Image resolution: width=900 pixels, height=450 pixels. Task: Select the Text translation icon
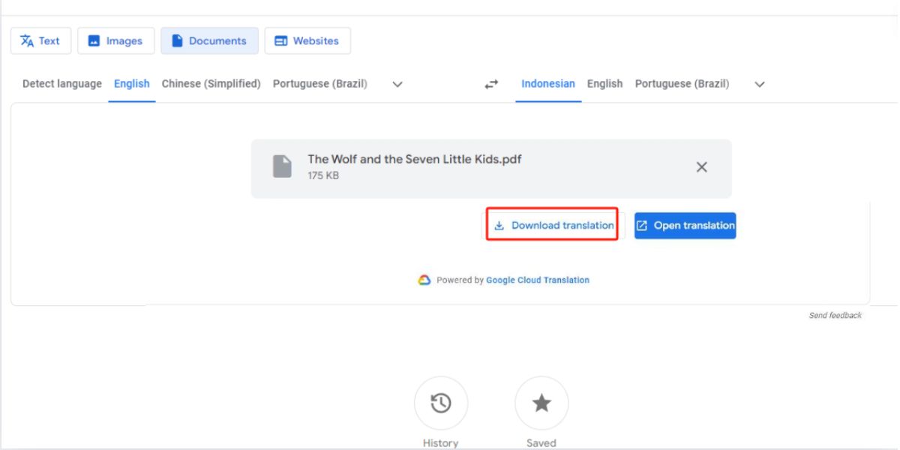(28, 40)
